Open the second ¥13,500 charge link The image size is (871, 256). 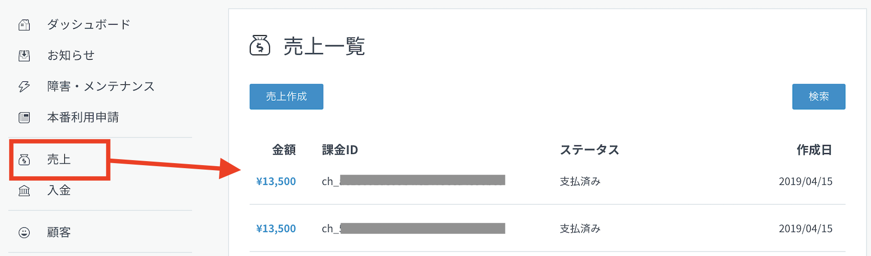[276, 228]
